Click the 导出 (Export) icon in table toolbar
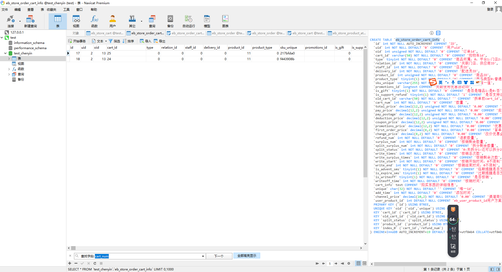Screen dimensions: 502x272 coord(159,41)
